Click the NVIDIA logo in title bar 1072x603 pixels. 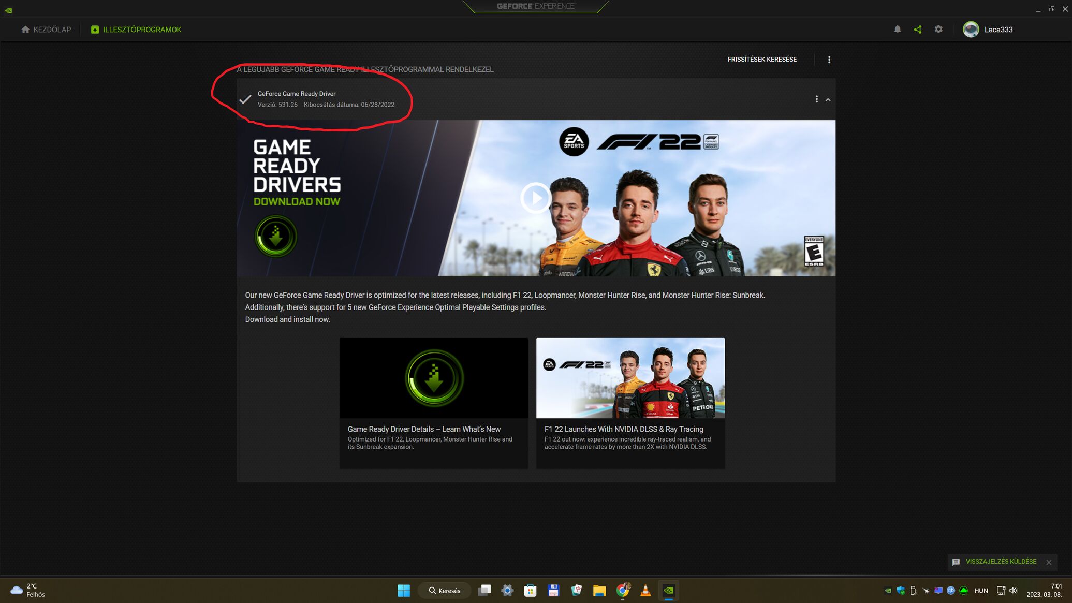click(x=8, y=10)
